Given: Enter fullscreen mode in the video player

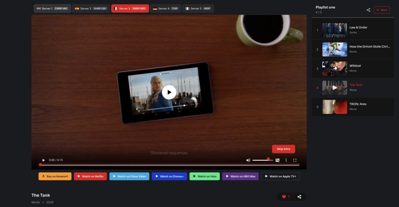Looking at the screenshot, I should [295, 160].
